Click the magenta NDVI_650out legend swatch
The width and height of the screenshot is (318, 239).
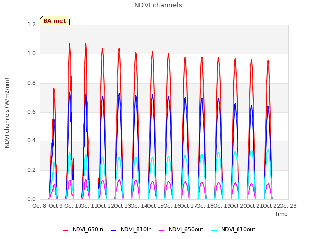tap(161, 230)
